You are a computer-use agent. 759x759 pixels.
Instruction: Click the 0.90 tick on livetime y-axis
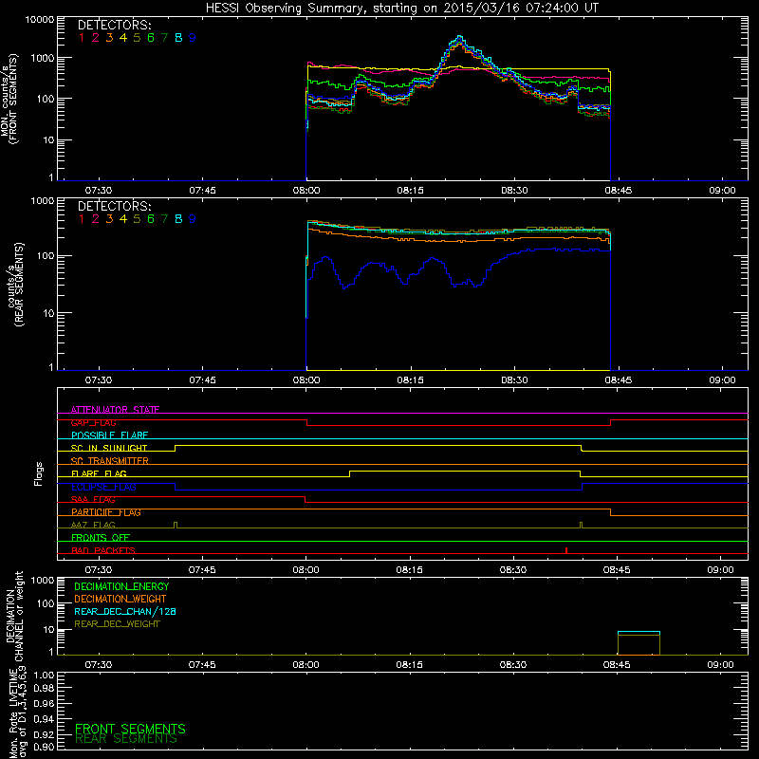44,747
